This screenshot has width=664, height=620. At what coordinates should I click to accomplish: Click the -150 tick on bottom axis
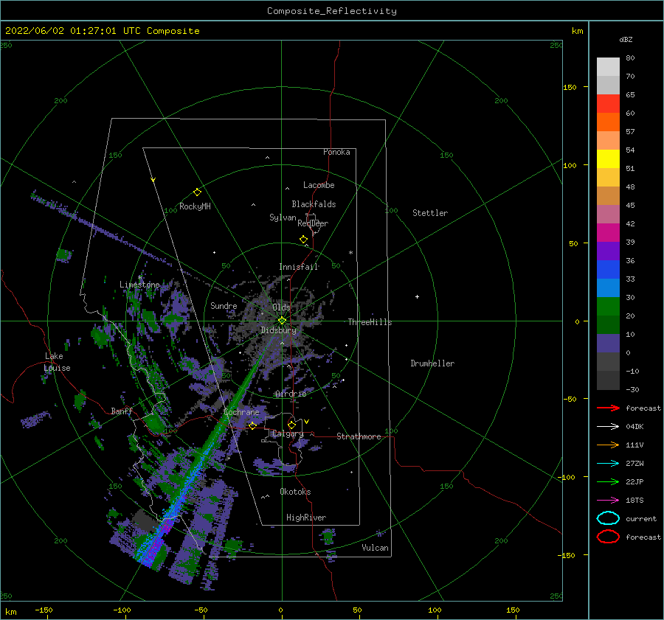pyautogui.click(x=44, y=610)
